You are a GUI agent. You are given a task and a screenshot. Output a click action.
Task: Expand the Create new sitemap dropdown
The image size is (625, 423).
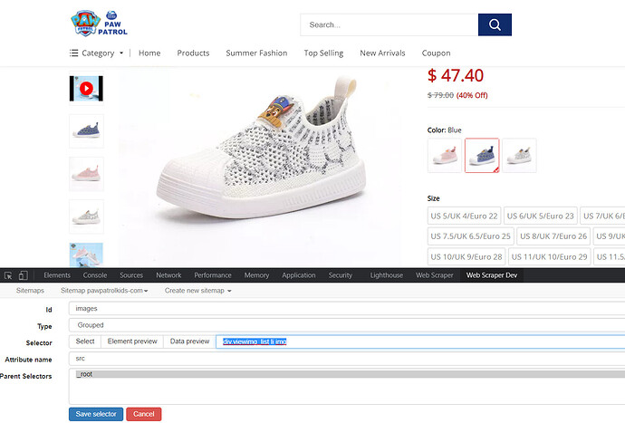tap(198, 291)
